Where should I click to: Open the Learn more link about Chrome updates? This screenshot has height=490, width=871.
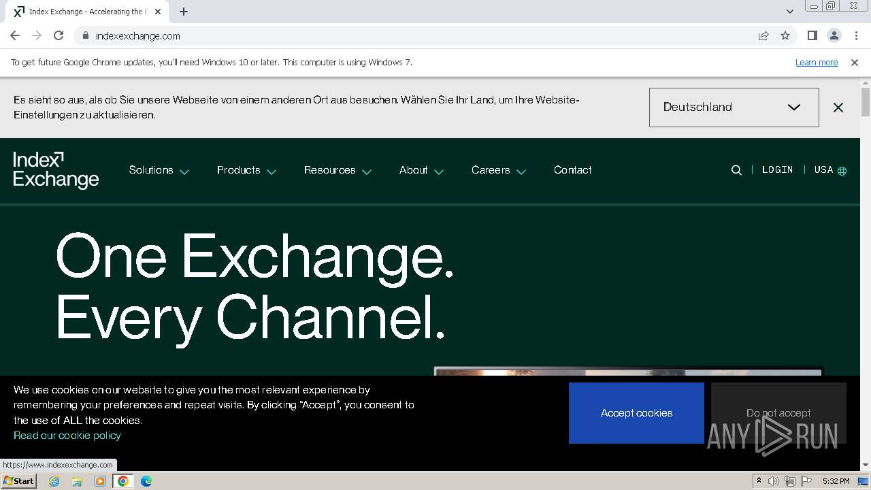(817, 62)
